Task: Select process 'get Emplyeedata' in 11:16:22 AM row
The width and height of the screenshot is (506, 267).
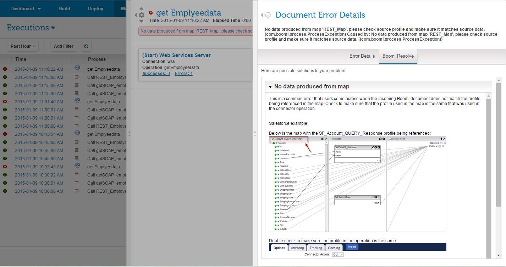Action: click(104, 69)
